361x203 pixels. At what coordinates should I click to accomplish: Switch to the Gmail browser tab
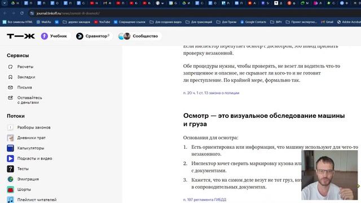coord(107,3)
